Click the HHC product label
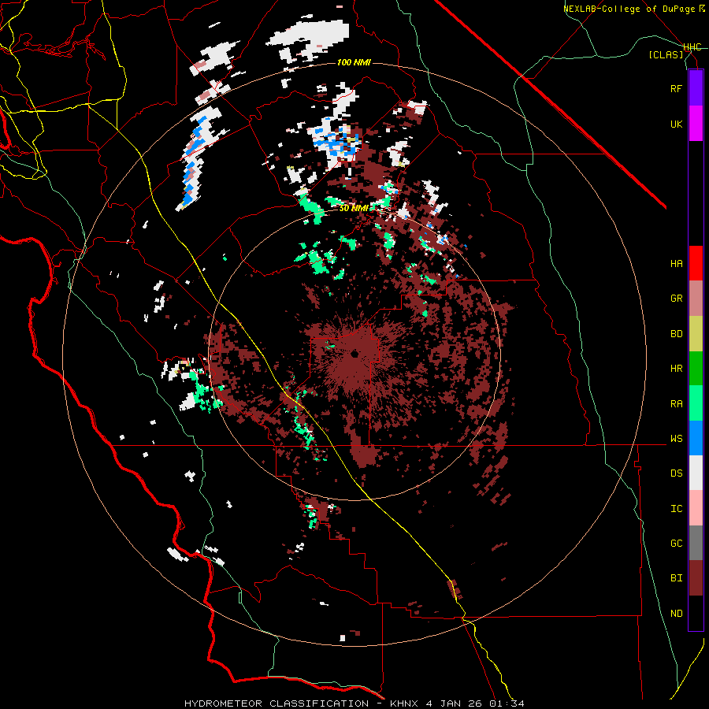The height and width of the screenshot is (709, 709). tap(692, 47)
